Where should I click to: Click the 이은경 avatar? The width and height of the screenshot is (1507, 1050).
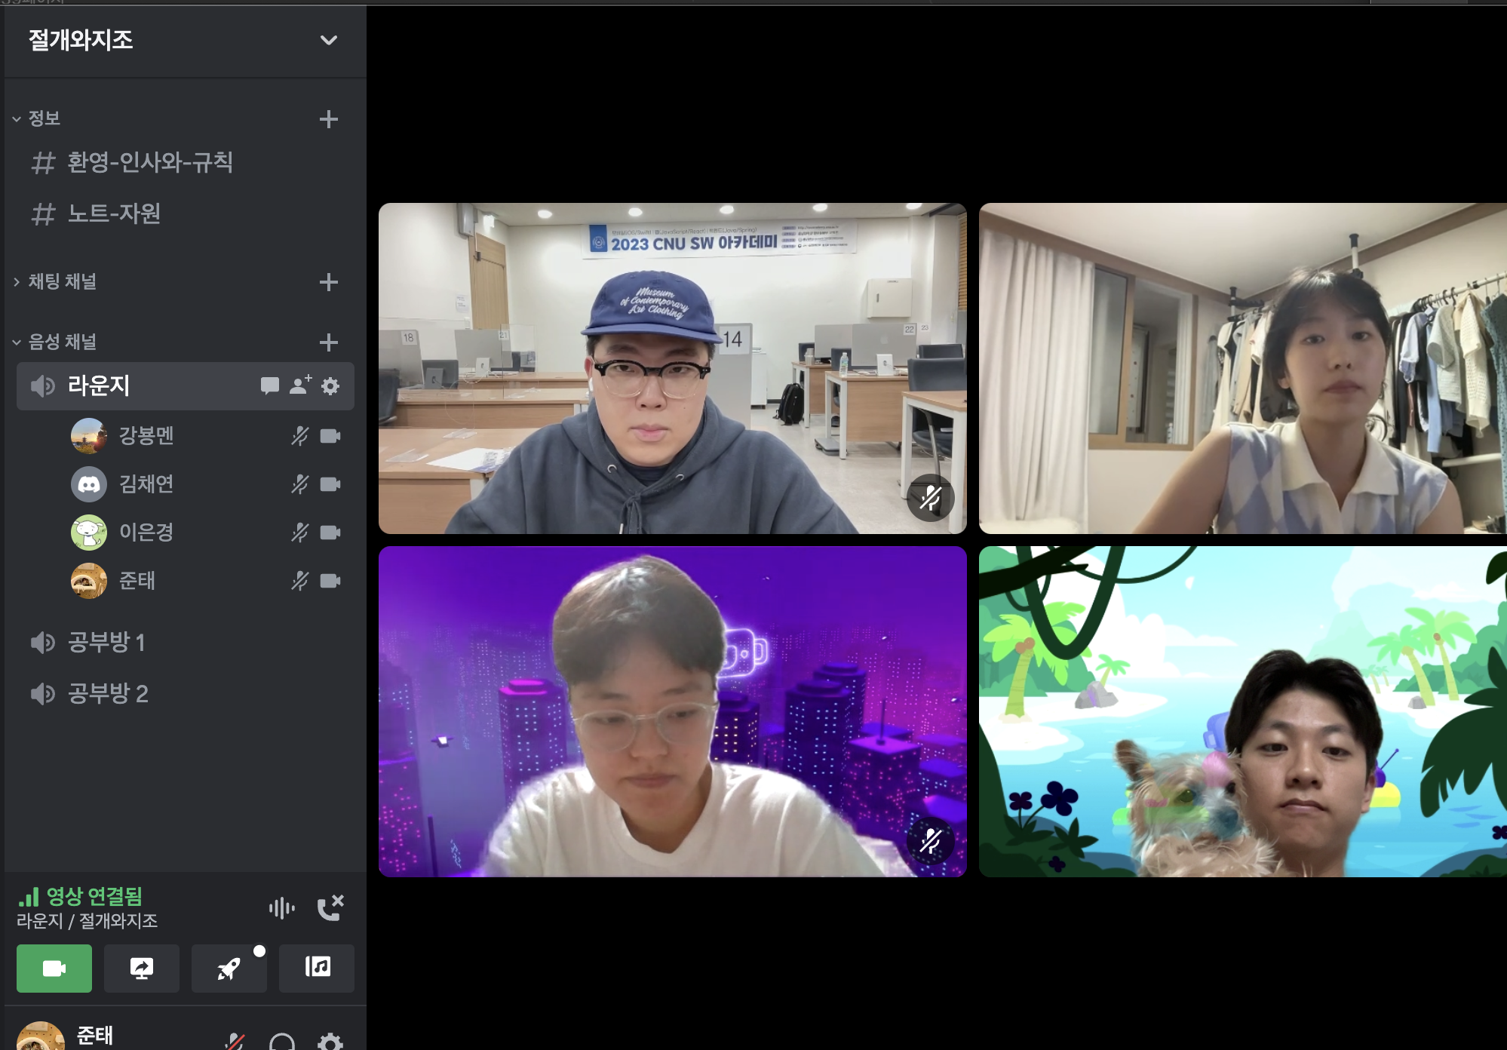[89, 533]
